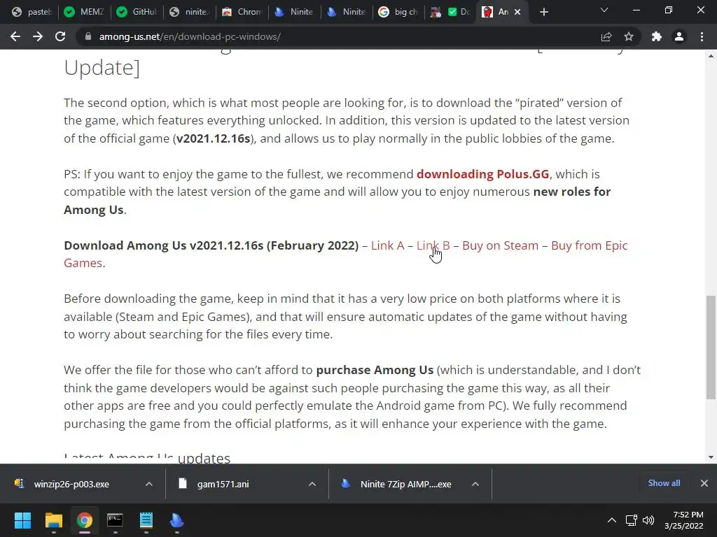Click the bold text "new roles for"
The height and width of the screenshot is (537, 717).
(x=571, y=192)
